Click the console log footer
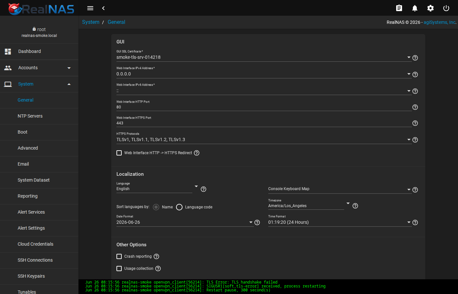 point(268,286)
